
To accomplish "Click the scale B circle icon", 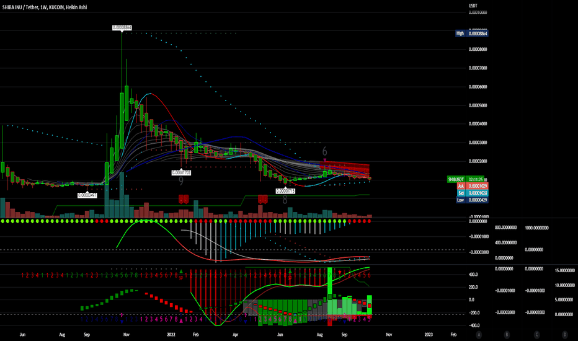I will pyautogui.click(x=507, y=335).
